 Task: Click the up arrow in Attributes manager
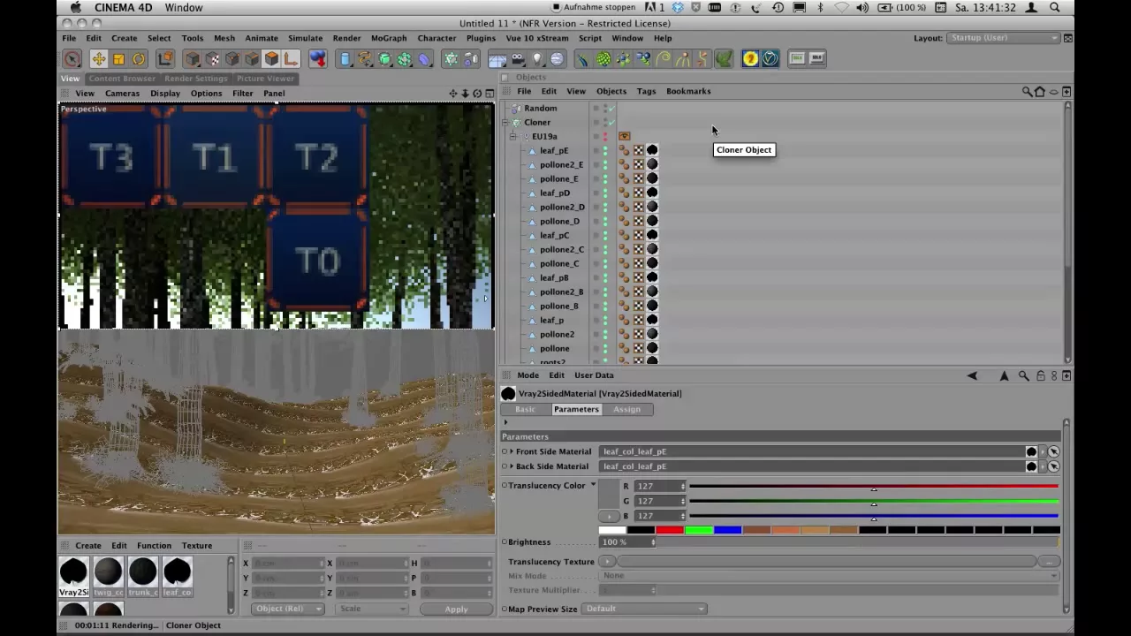1004,375
